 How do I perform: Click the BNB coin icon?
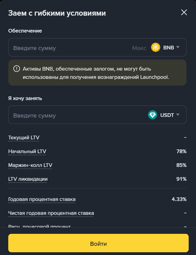[x=156, y=48]
